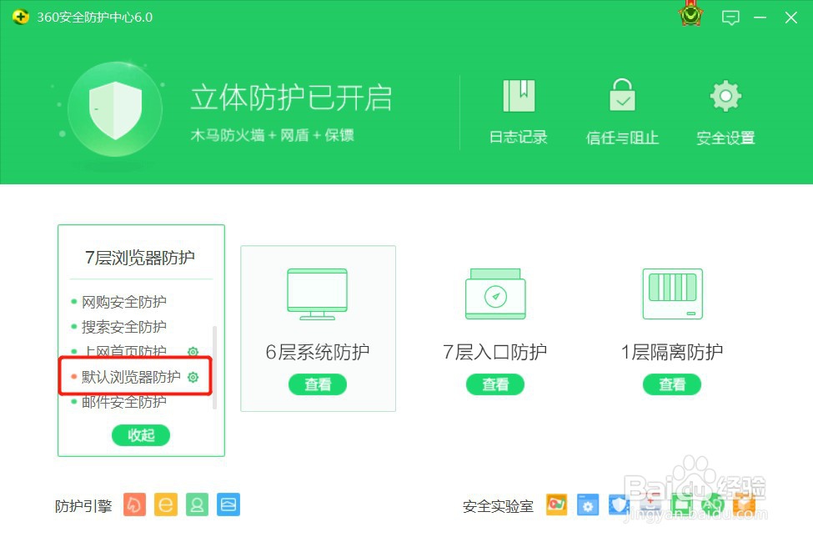Click the green webcam protection engine icon
This screenshot has width=813, height=542.
pos(197,504)
